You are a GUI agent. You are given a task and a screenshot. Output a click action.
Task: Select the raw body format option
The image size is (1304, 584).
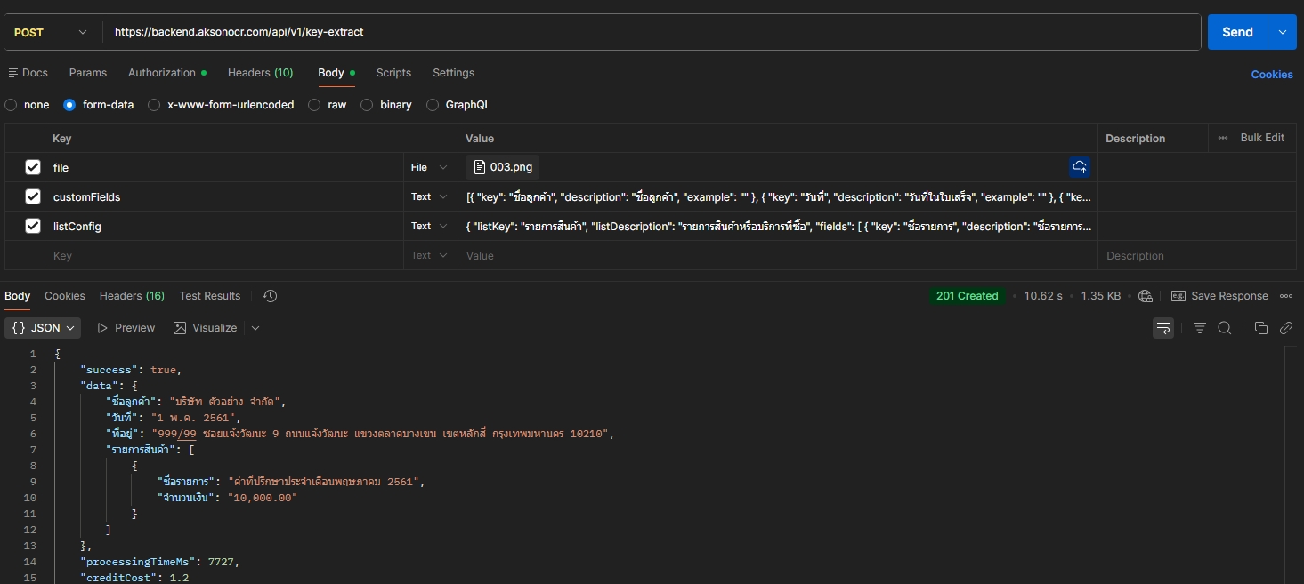click(x=313, y=105)
